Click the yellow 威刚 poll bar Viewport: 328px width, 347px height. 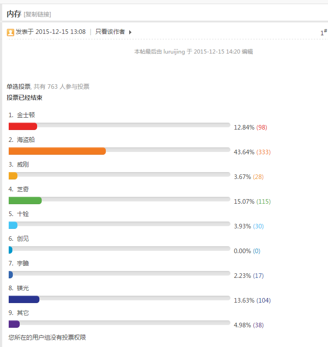pos(13,176)
